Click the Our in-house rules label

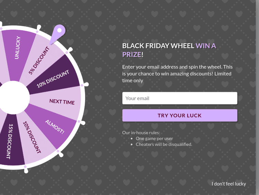[141, 132]
